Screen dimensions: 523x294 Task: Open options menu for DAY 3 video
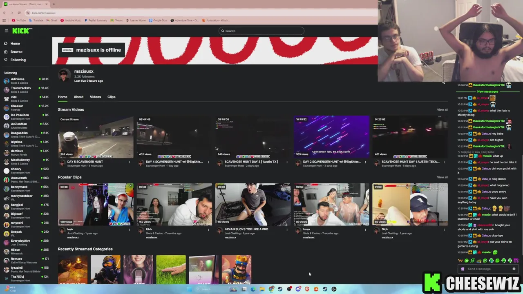click(287, 162)
